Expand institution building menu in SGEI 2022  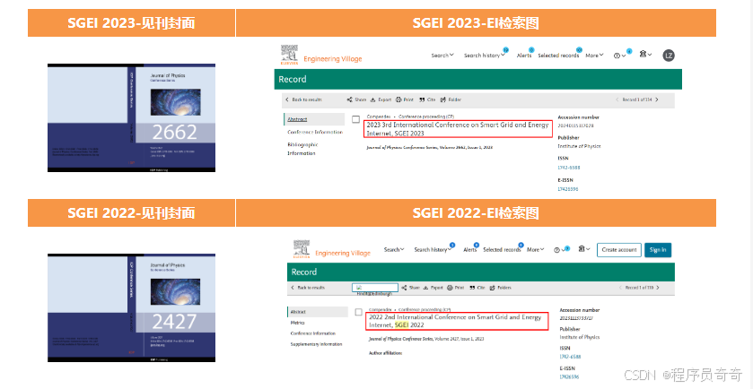tap(584, 249)
